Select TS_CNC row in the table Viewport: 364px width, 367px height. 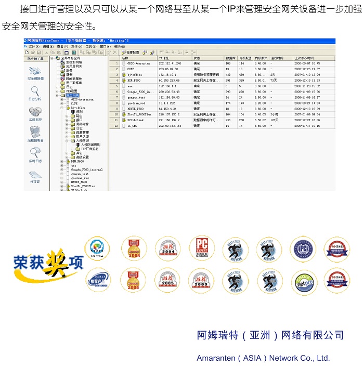click(x=222, y=126)
